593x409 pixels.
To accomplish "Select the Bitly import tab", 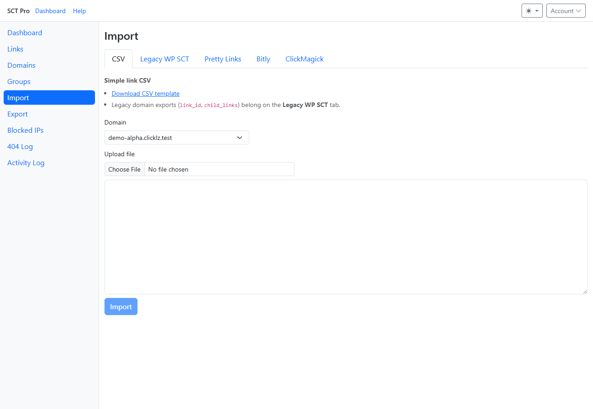I will (263, 59).
